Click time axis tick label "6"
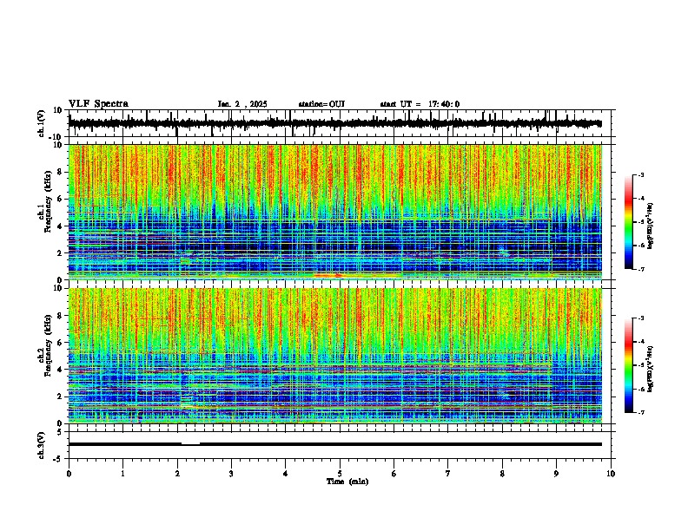Image resolution: width=688 pixels, height=531 pixels. (394, 474)
